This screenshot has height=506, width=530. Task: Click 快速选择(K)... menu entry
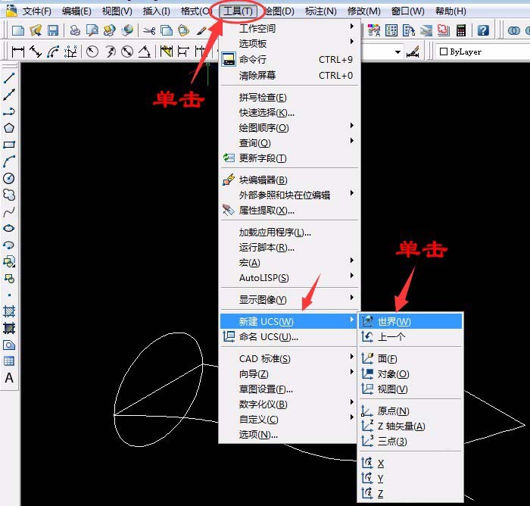[289, 113]
